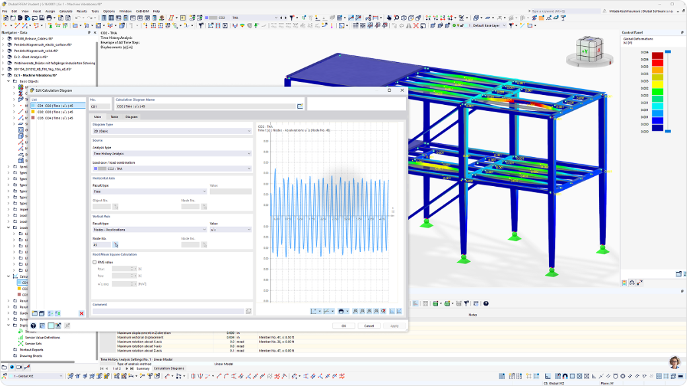This screenshot has width=687, height=386.
Task: Click next load case arrow in the toolbar
Action: click(285, 18)
